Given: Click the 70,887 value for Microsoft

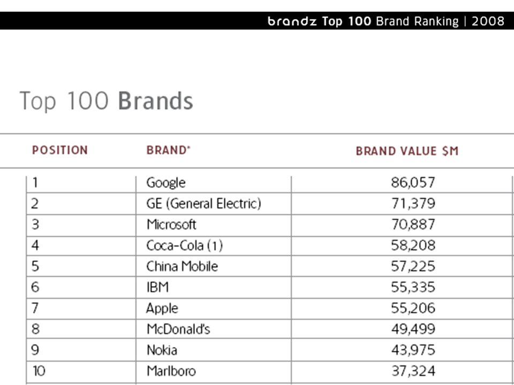Looking at the screenshot, I should pos(413,225).
